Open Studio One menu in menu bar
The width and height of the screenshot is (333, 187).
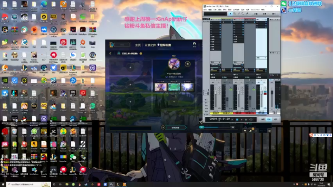click(x=255, y=10)
